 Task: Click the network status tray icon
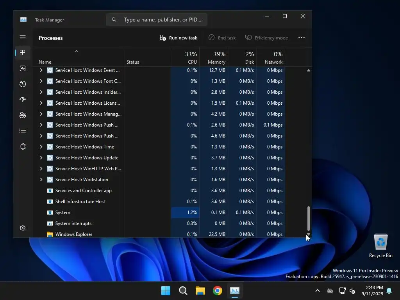pos(342,291)
